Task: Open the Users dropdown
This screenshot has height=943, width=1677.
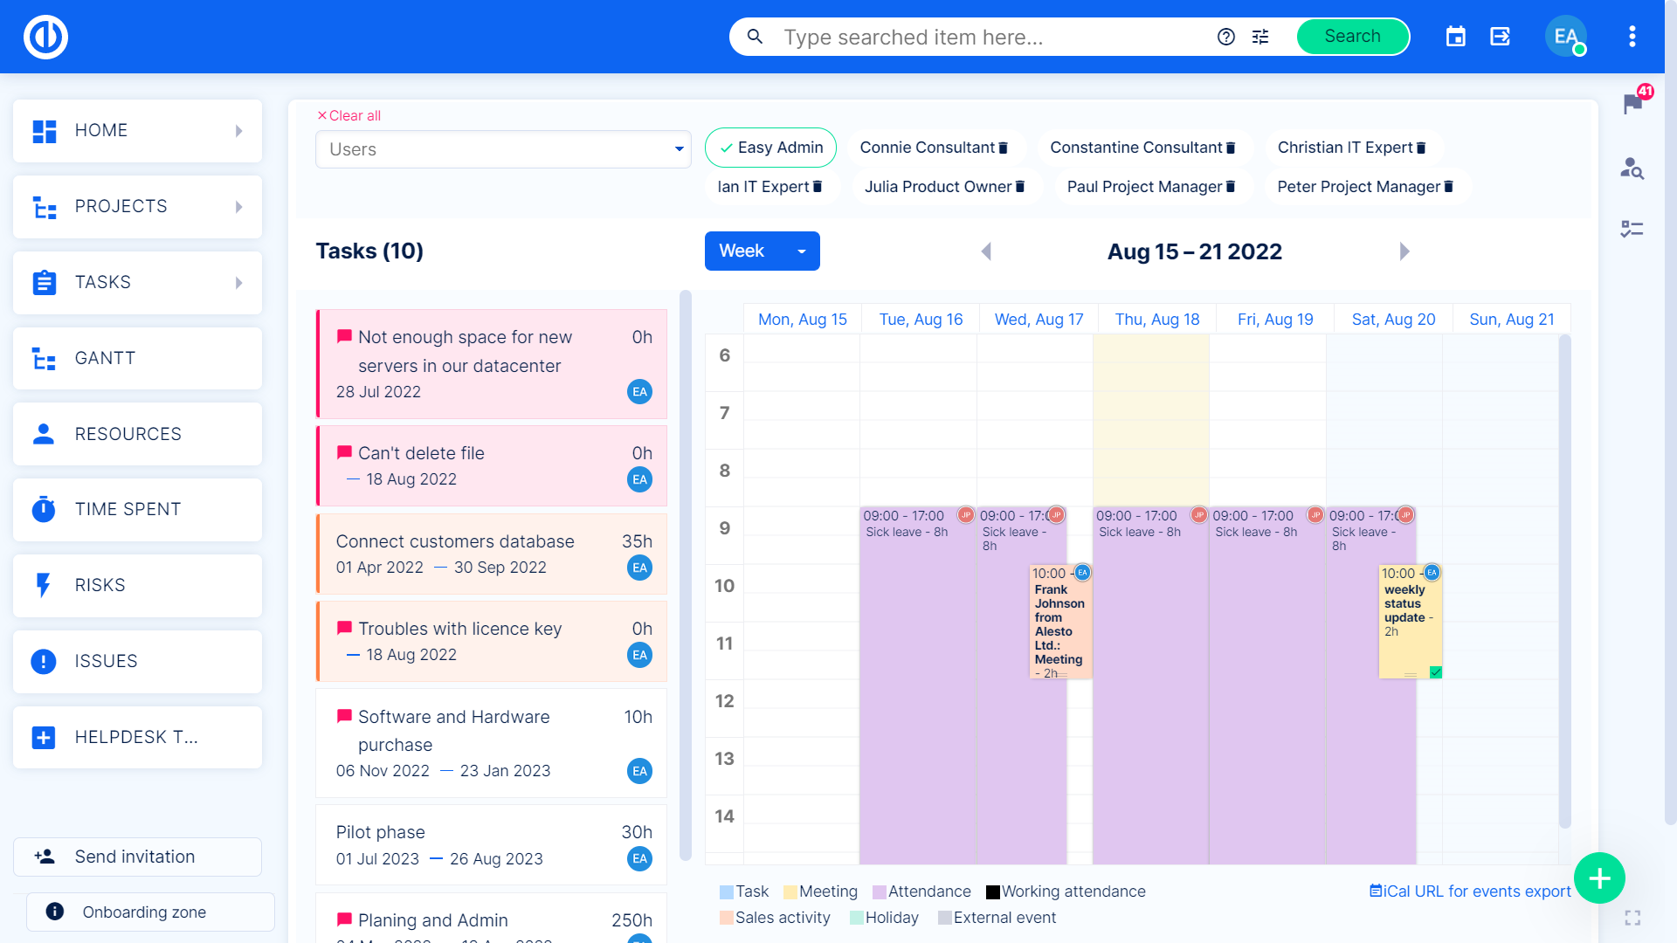Action: [503, 149]
